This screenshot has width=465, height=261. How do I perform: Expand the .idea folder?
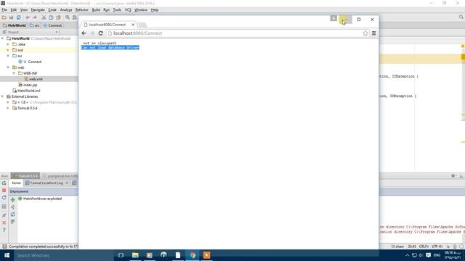(8, 44)
